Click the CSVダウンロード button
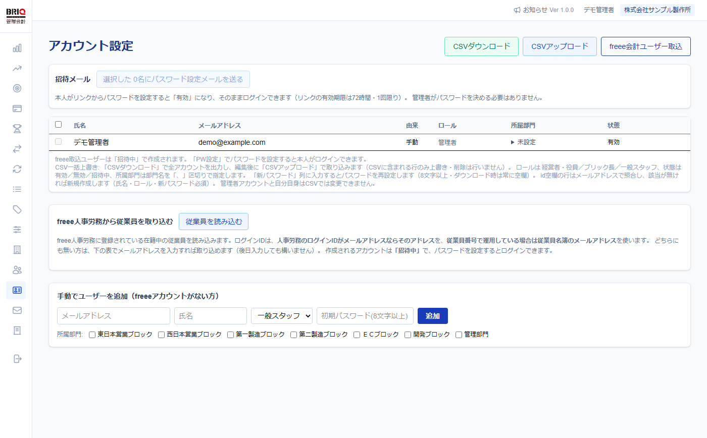 (481, 46)
